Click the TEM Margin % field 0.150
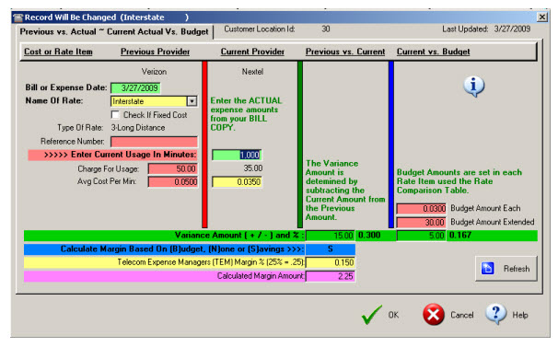558x347 pixels. tap(330, 262)
